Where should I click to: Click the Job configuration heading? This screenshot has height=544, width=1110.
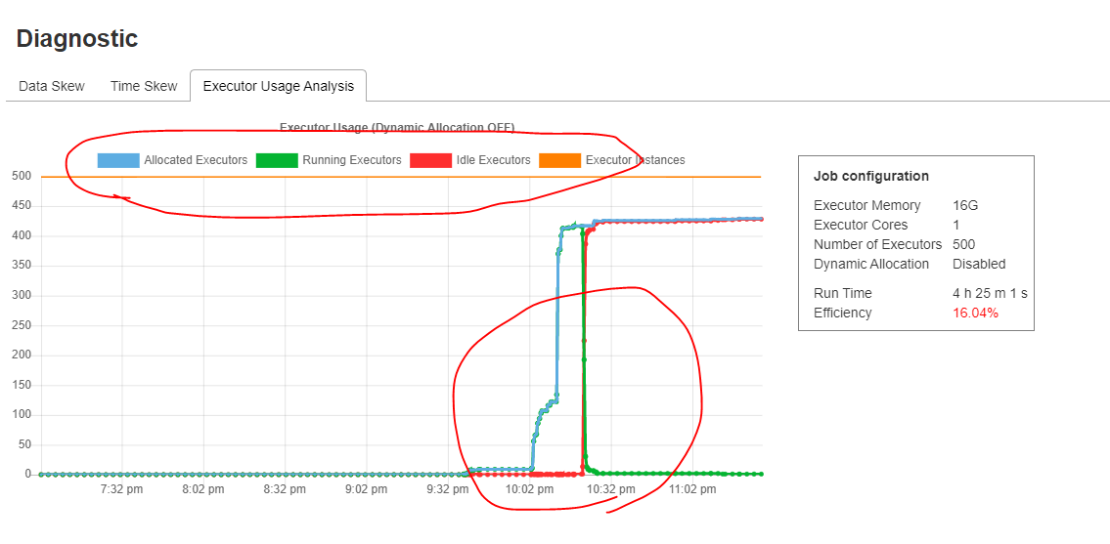pos(871,176)
